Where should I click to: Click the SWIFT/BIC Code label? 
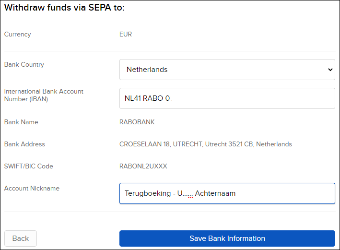28,166
